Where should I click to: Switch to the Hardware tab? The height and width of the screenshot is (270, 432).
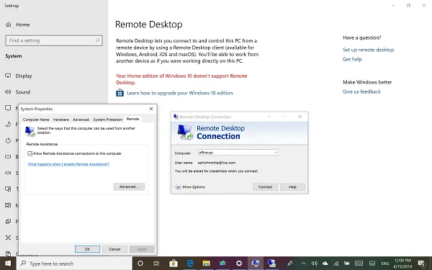pyautogui.click(x=61, y=120)
